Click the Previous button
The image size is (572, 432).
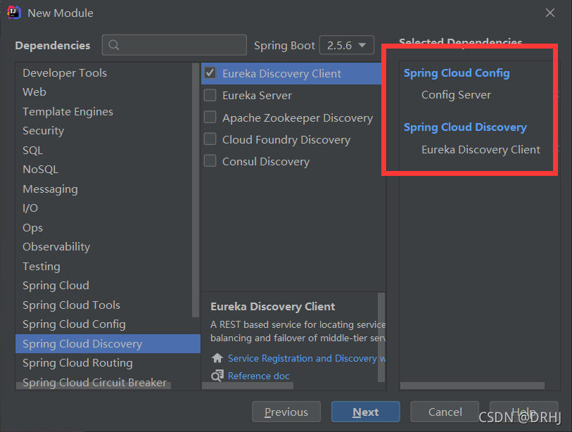(x=286, y=412)
